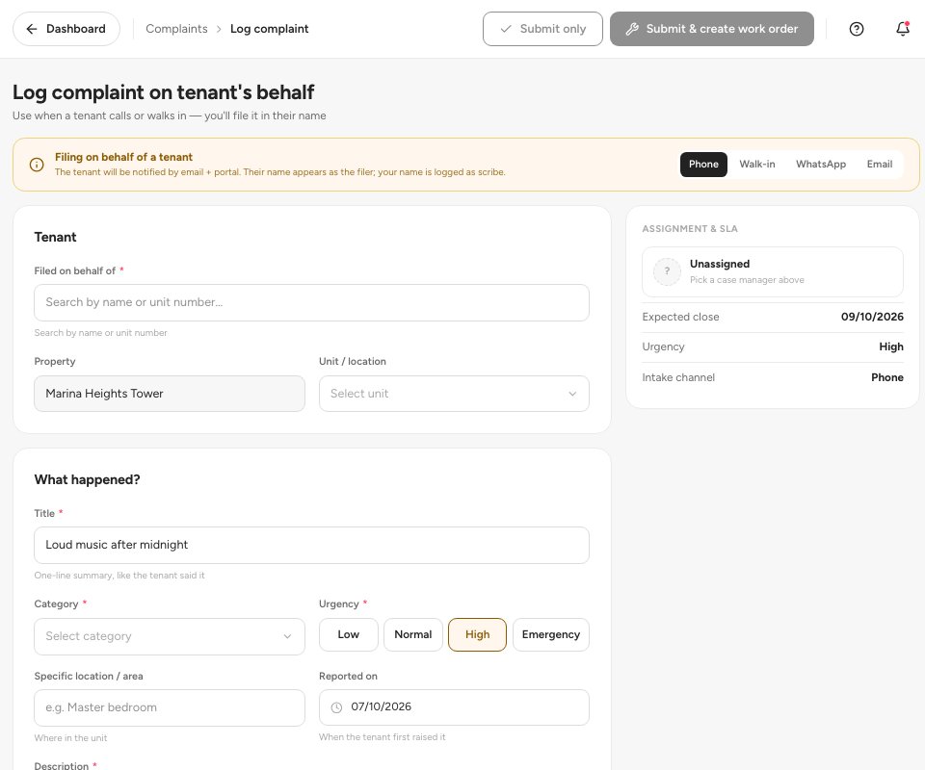Click the Reported on date field
925x770 pixels.
tap(454, 707)
